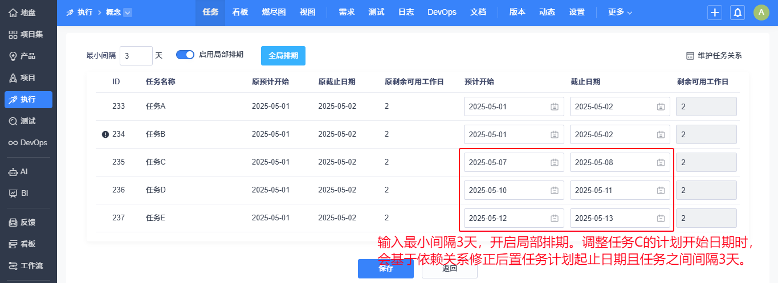Viewport: 778px width, 283px height.
Task: Open calendar for 任务B 预计开始
Action: pyautogui.click(x=555, y=134)
